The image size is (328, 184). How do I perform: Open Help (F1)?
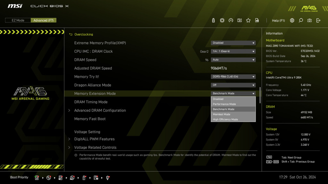point(278,20)
